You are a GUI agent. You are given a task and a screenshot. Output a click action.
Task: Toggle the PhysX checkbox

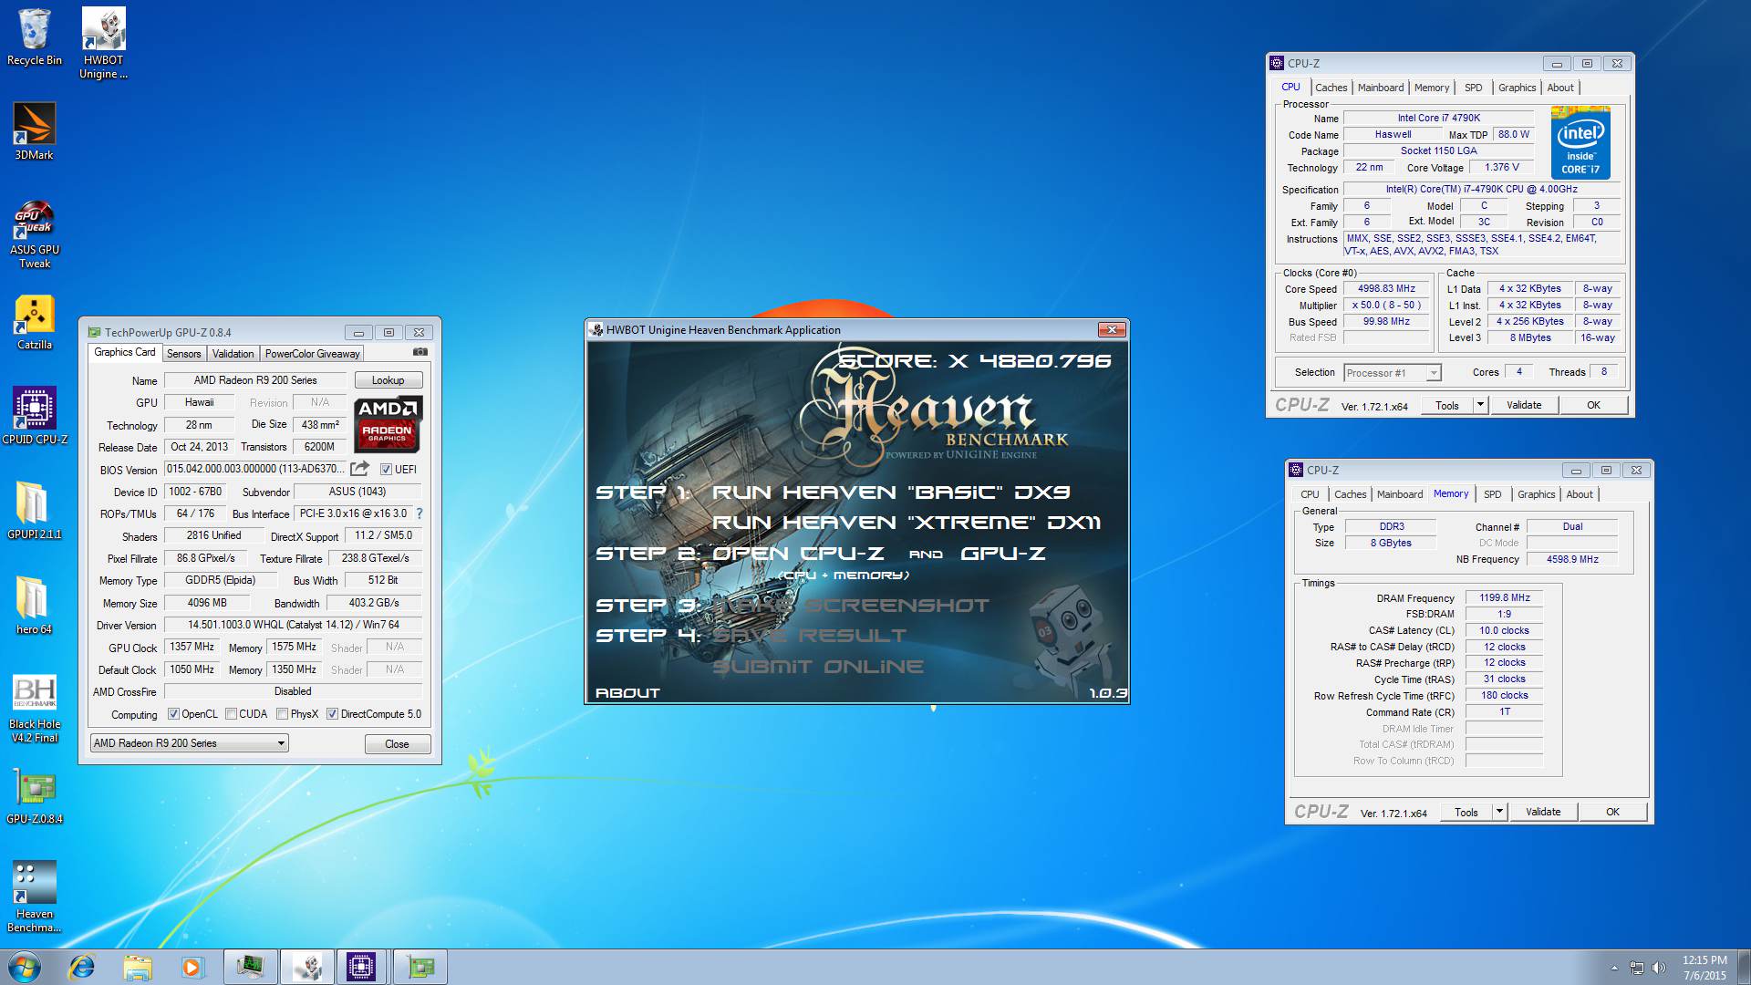coord(283,714)
